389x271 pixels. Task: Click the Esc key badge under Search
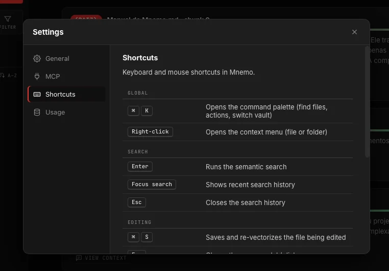click(x=137, y=202)
